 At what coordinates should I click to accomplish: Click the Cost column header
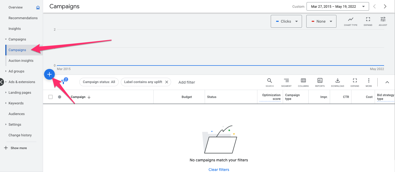click(x=369, y=97)
